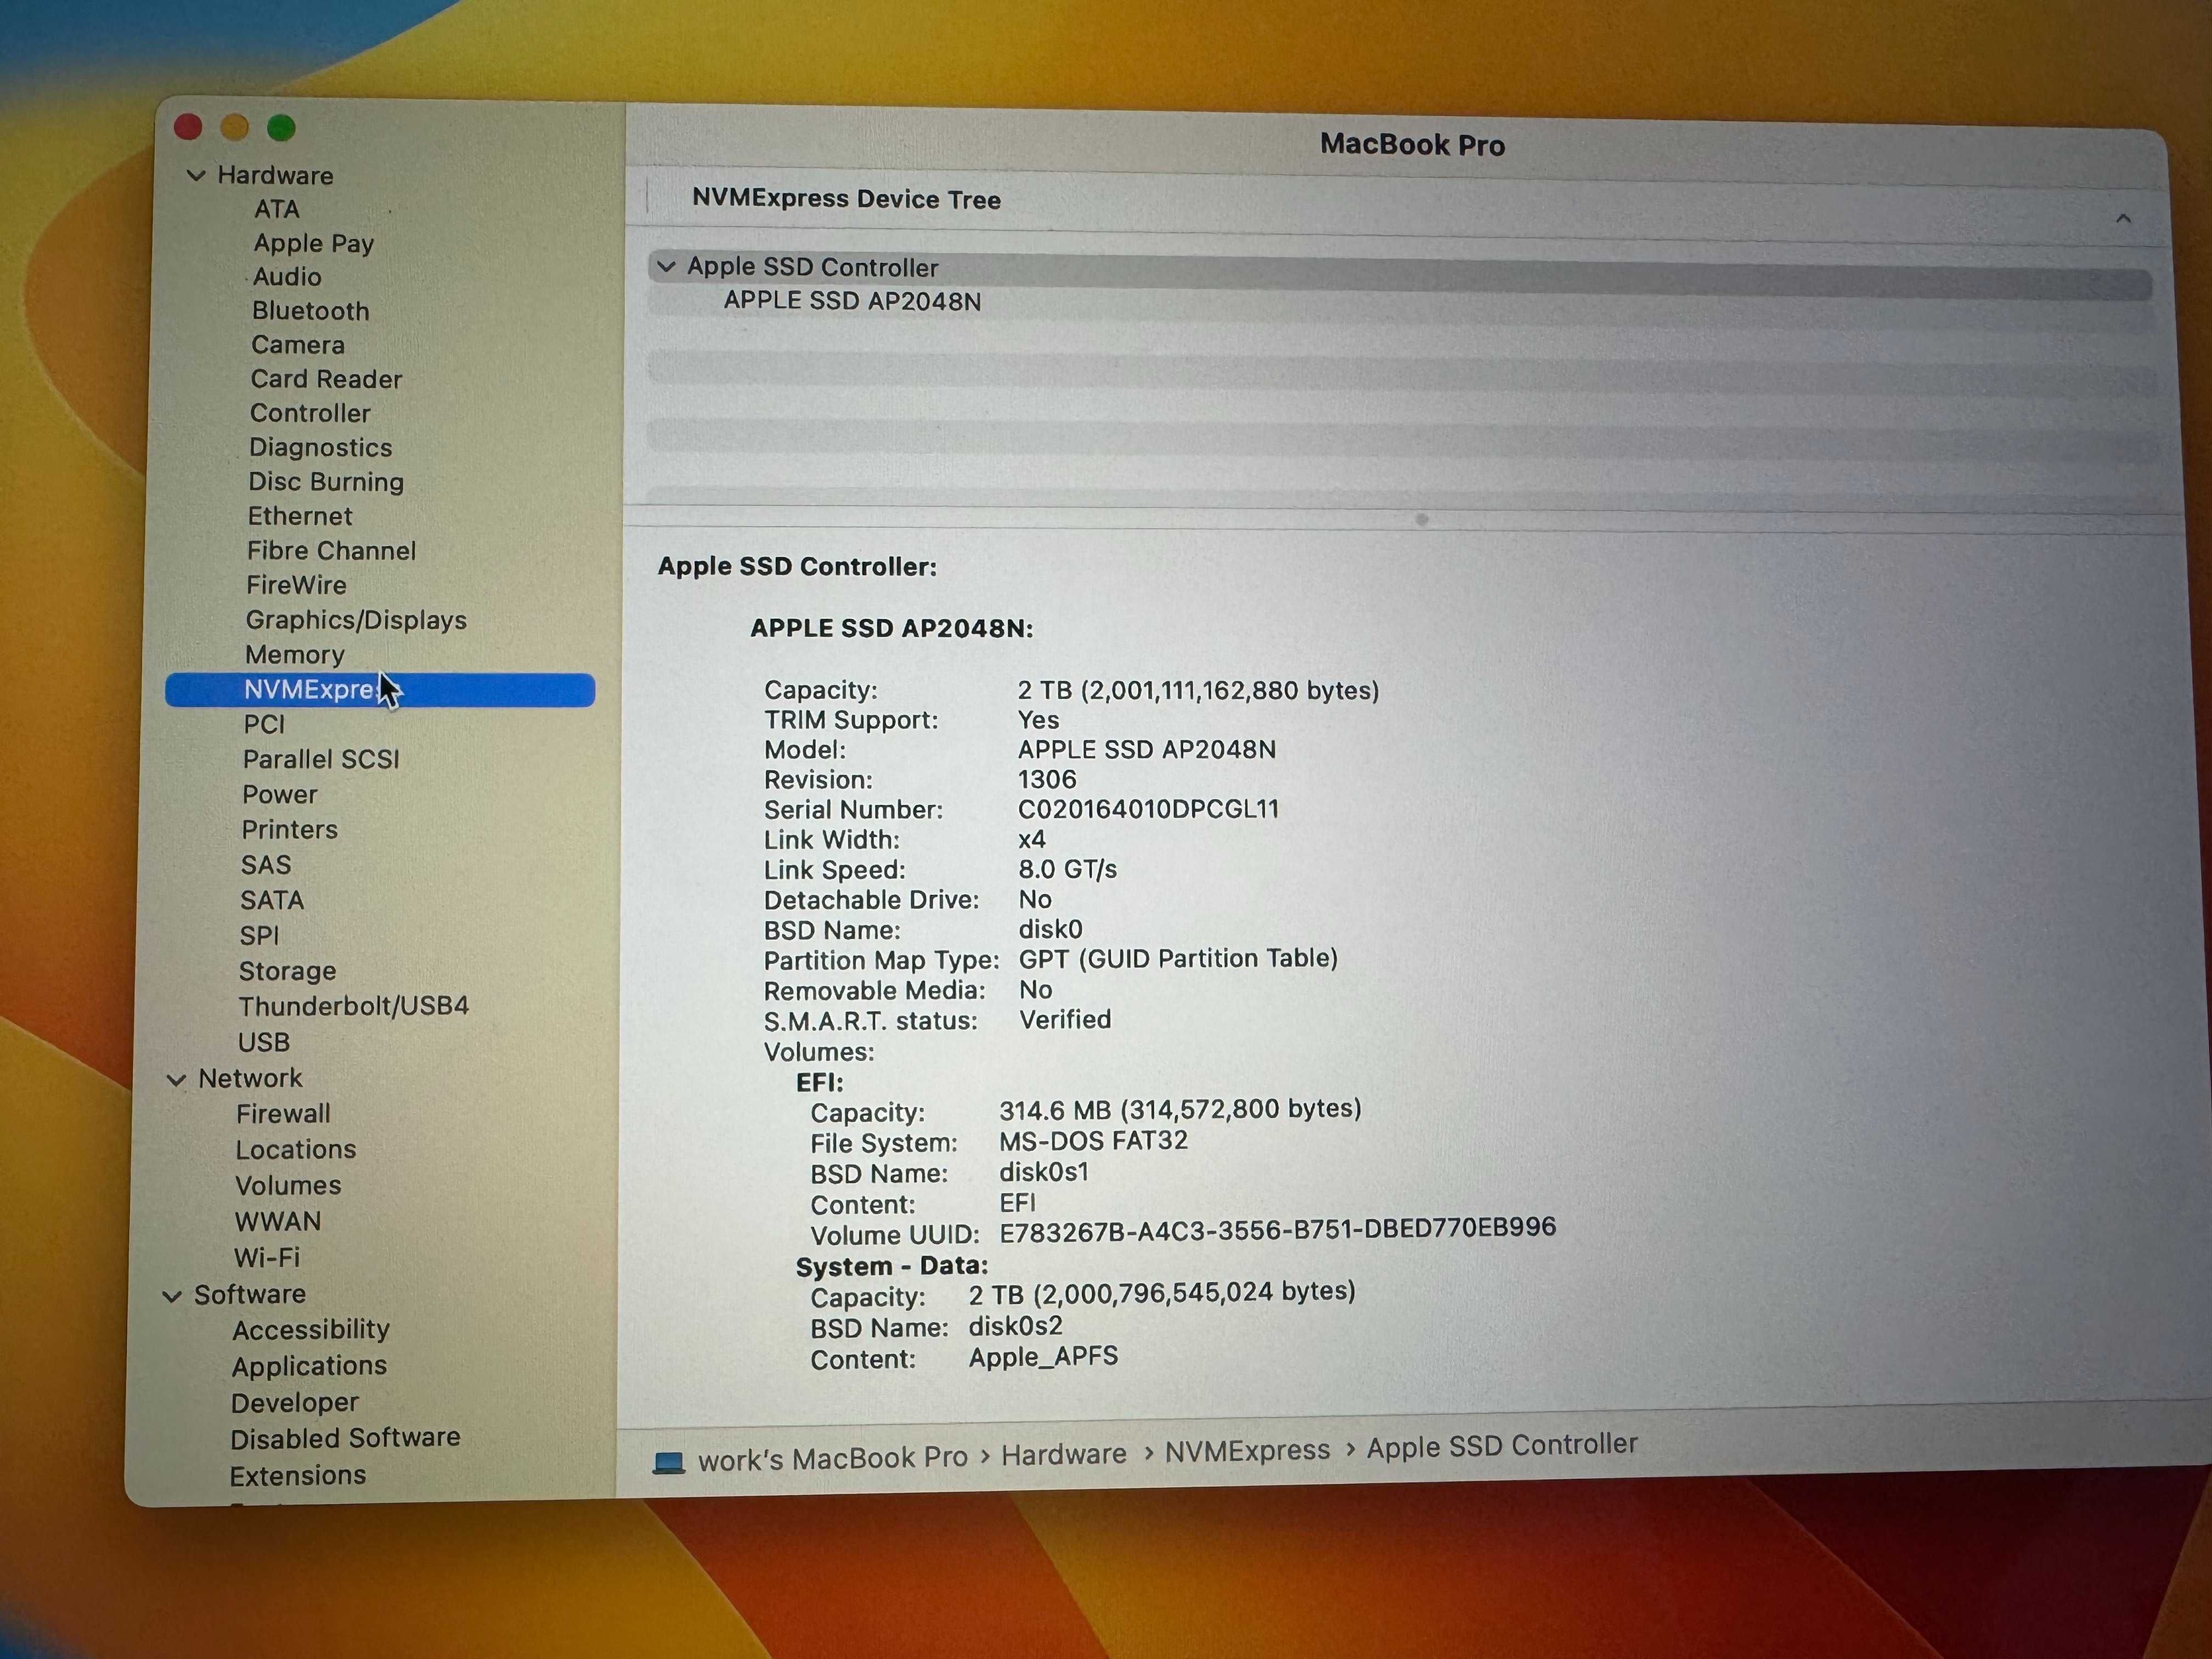Select FireWire in the sidebar
Screen dimensions: 2212x1659
(x=296, y=585)
